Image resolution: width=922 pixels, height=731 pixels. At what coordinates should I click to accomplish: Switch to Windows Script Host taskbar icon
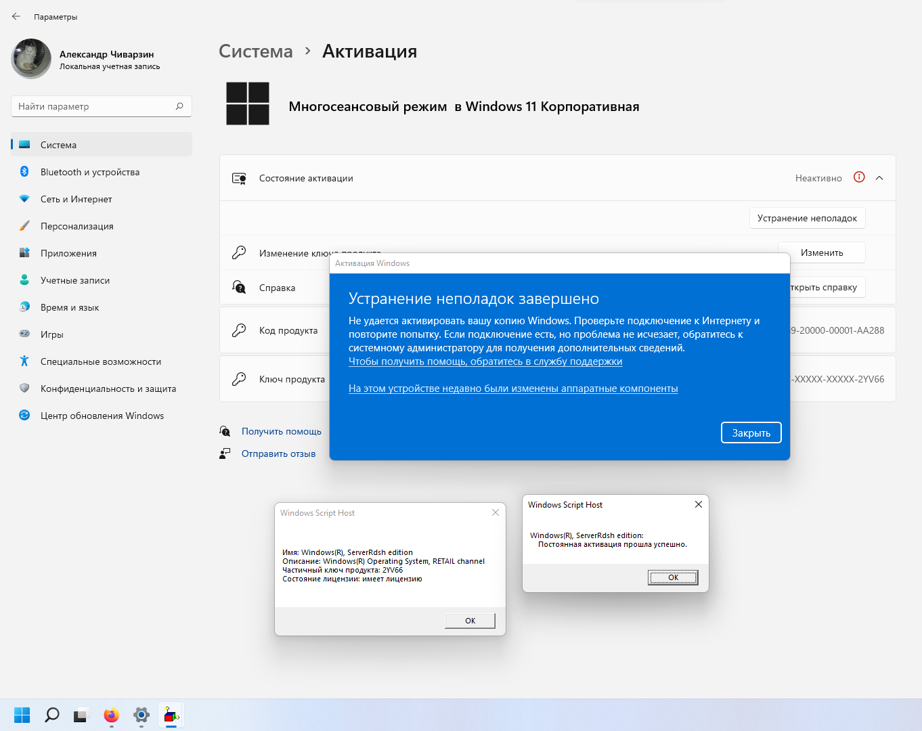coord(171,715)
